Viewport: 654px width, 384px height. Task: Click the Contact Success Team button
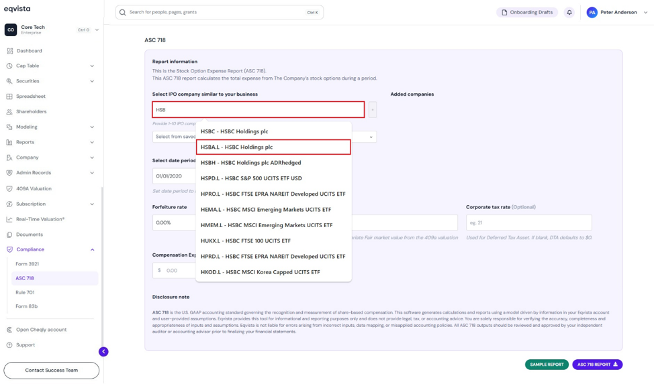[x=51, y=370]
